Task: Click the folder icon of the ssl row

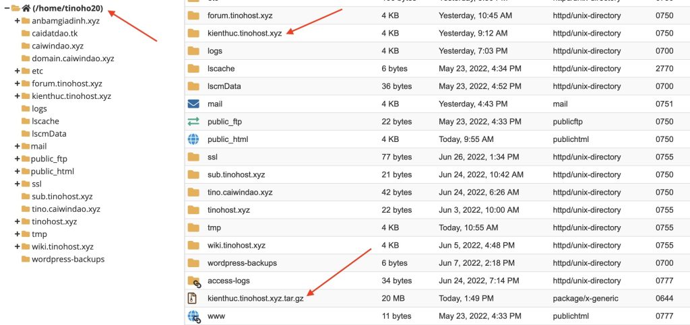Action: (x=193, y=157)
